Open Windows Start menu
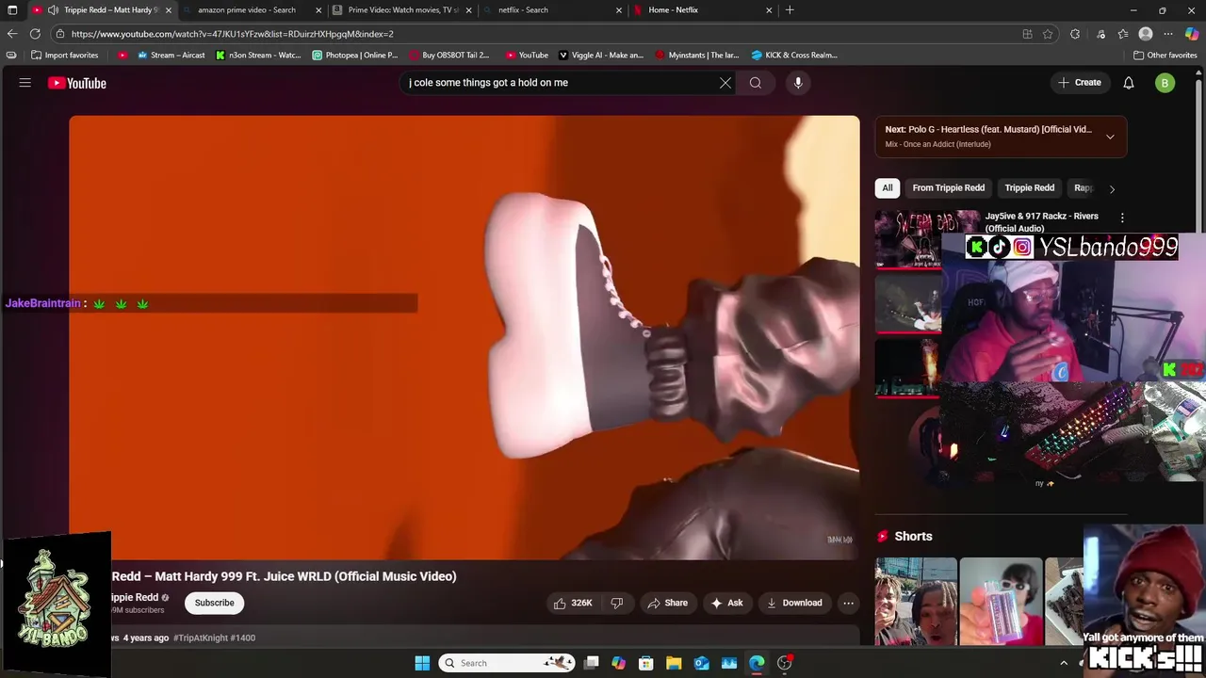Viewport: 1206px width, 678px height. point(422,663)
